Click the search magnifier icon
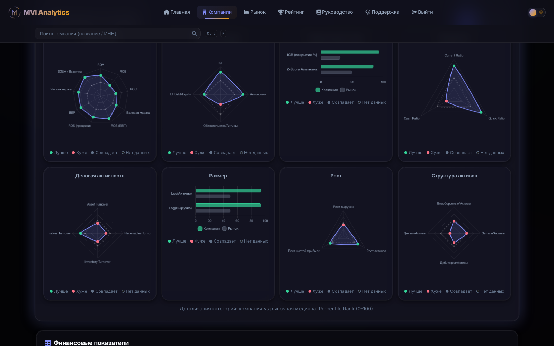 tap(194, 34)
